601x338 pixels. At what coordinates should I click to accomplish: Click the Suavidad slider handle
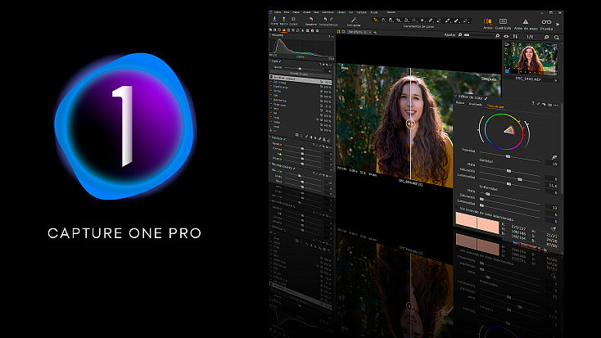click(x=508, y=156)
